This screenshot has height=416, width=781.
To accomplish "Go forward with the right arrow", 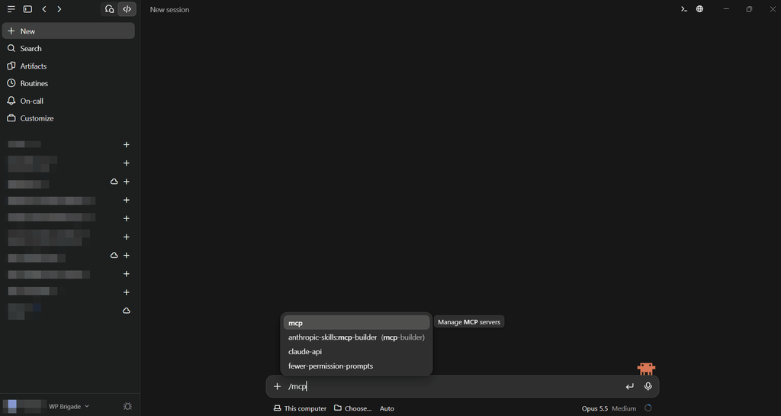I will pyautogui.click(x=59, y=9).
